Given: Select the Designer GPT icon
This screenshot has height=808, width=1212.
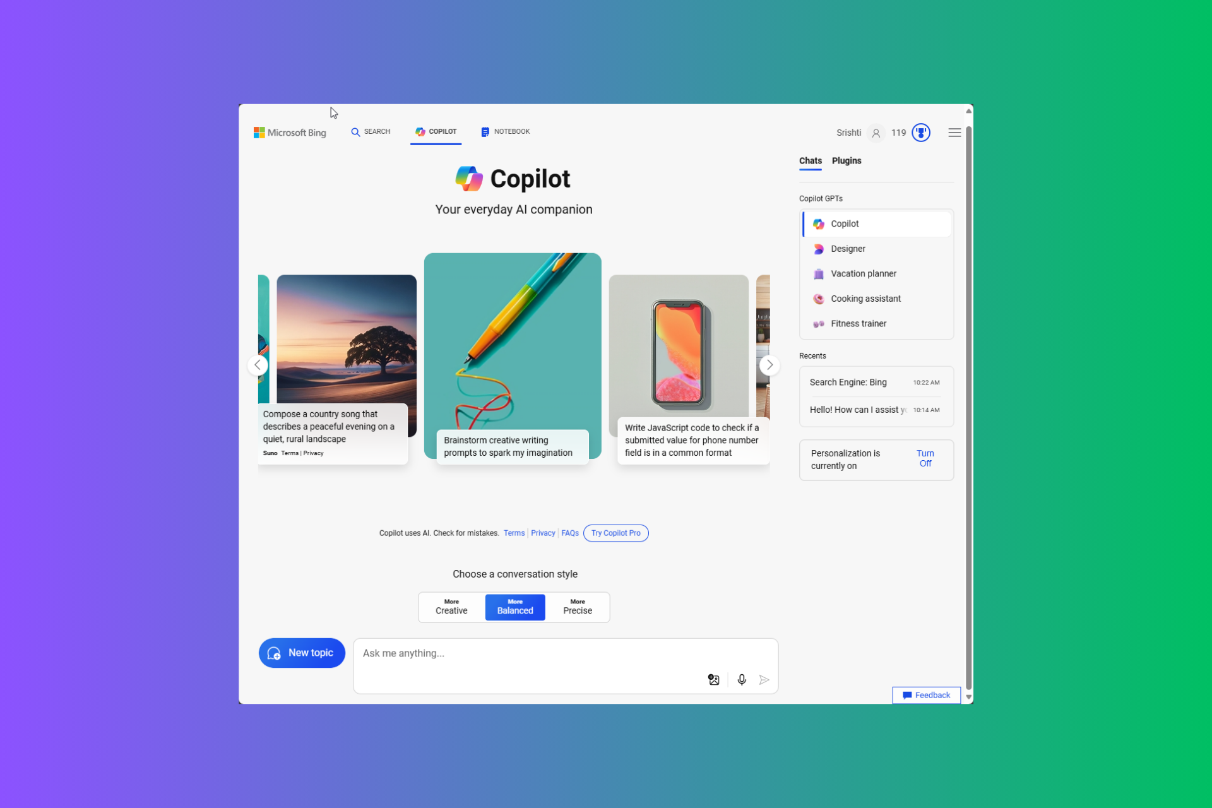Looking at the screenshot, I should click(818, 249).
